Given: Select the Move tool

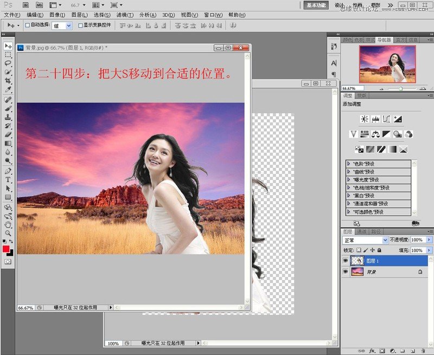Looking at the screenshot, I should [8, 47].
